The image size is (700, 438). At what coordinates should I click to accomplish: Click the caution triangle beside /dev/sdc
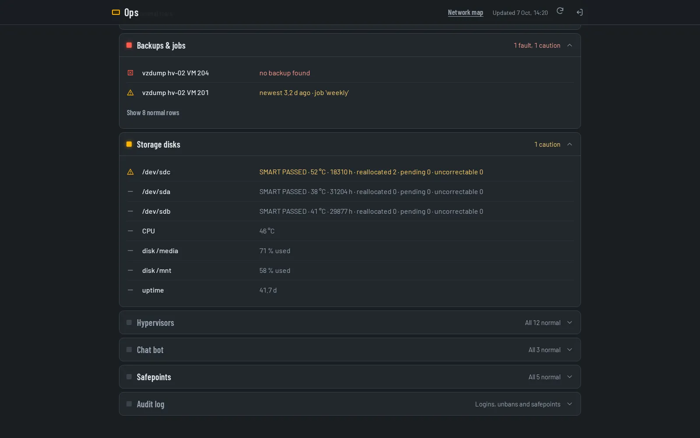130,172
